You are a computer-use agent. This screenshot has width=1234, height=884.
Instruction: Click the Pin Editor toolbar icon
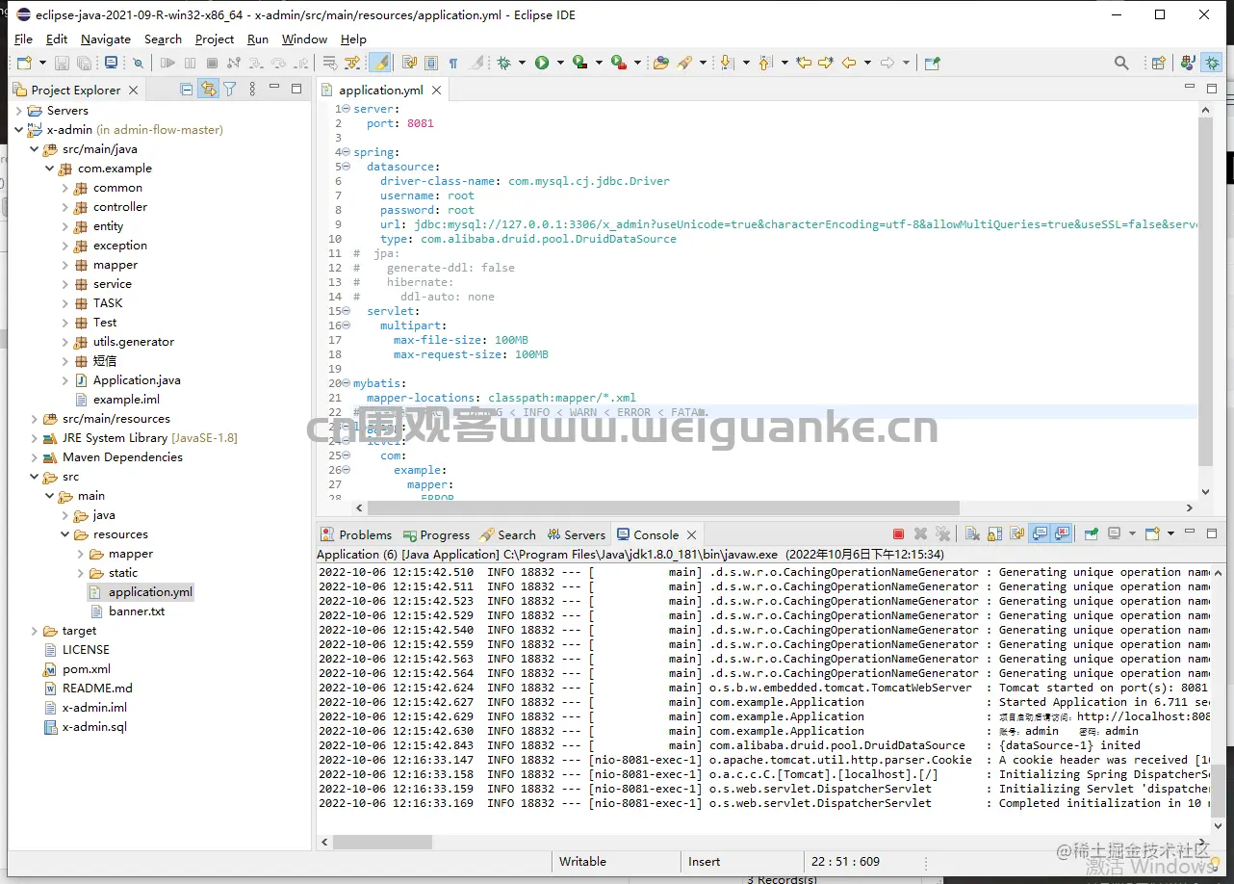[933, 63]
